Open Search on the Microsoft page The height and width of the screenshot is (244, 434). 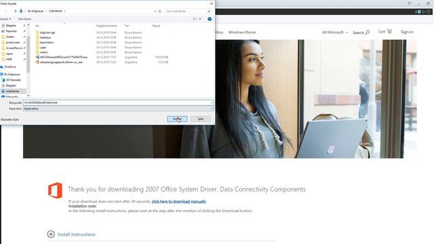pos(361,33)
